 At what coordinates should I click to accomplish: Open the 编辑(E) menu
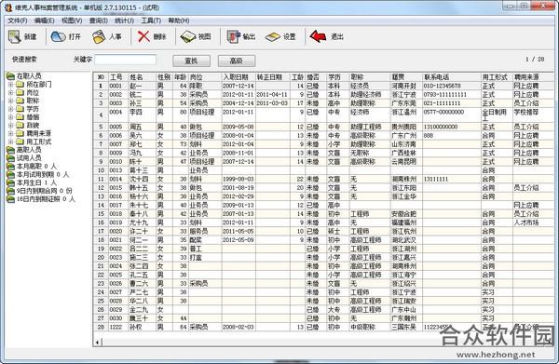pyautogui.click(x=44, y=20)
